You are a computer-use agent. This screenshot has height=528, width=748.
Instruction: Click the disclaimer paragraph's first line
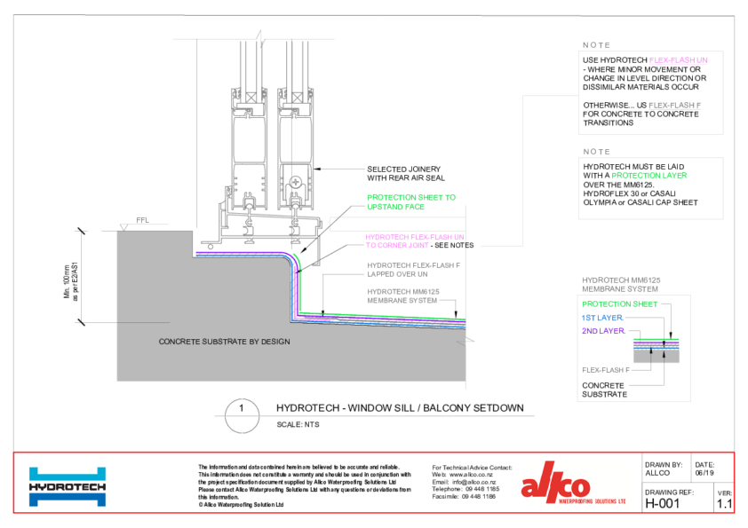pos(298,467)
